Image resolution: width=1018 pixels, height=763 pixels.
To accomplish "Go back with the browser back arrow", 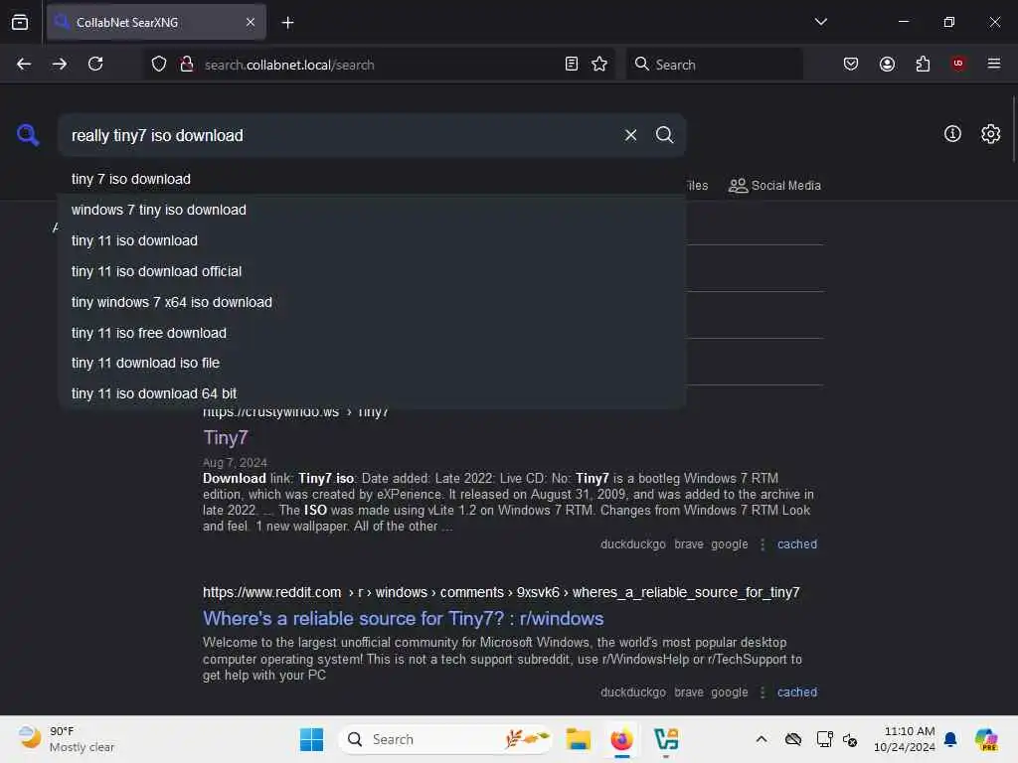I will tap(24, 64).
